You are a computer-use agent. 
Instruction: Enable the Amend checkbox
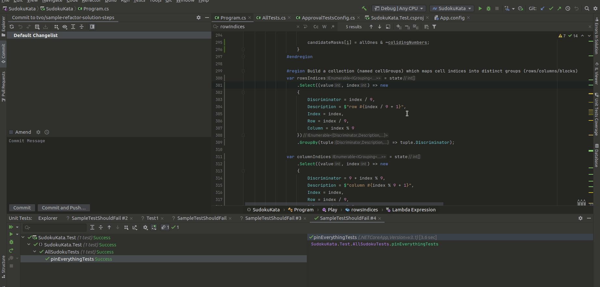(11, 132)
